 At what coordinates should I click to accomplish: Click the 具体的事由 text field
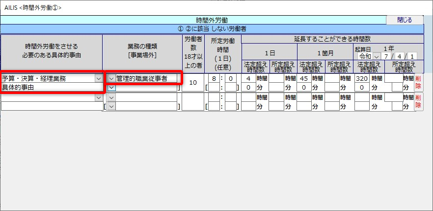(x=52, y=87)
